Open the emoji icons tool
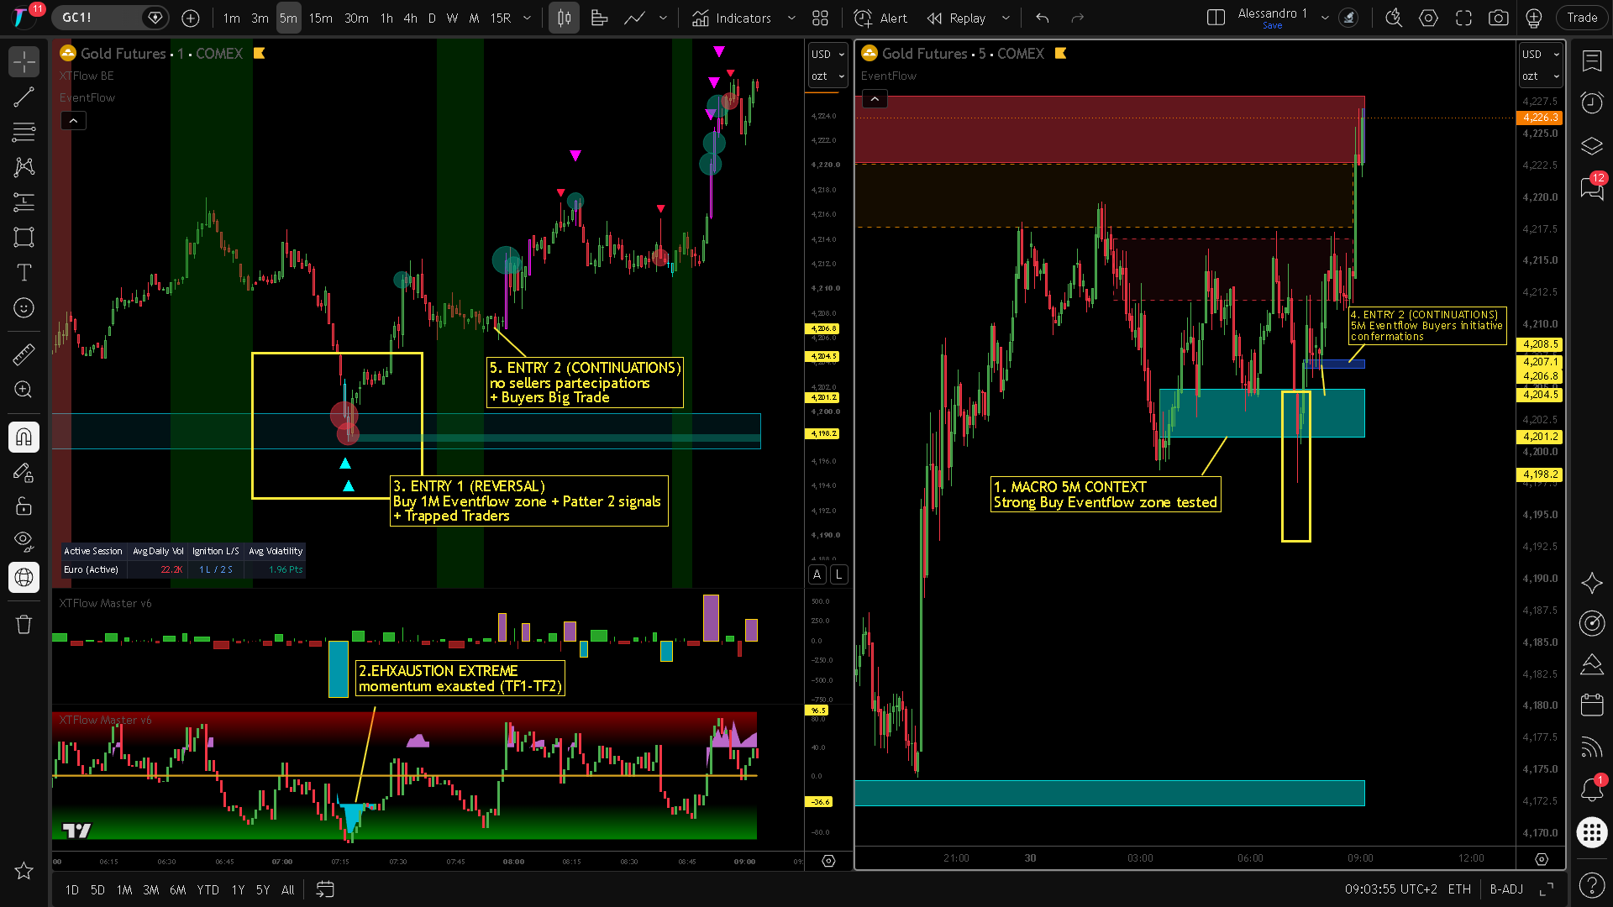The image size is (1613, 907). pos(24,308)
